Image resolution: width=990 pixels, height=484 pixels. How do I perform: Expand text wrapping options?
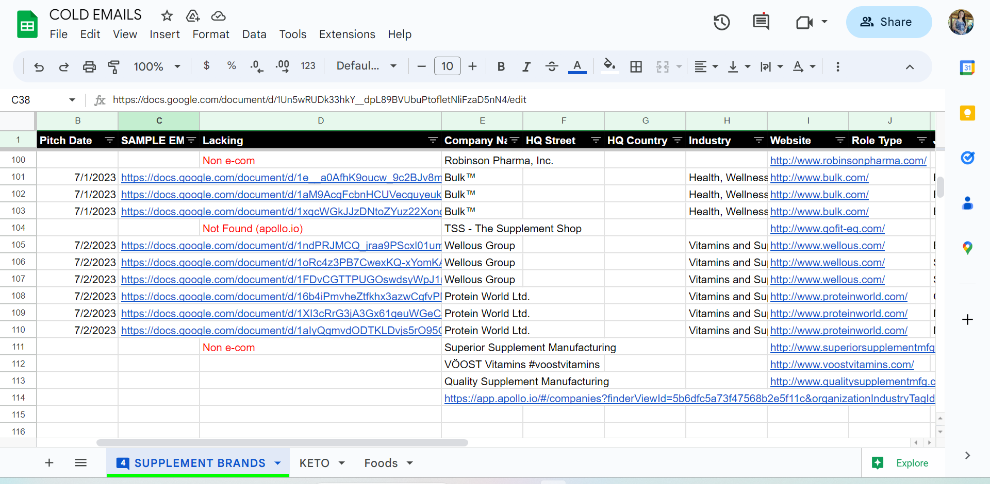(780, 66)
